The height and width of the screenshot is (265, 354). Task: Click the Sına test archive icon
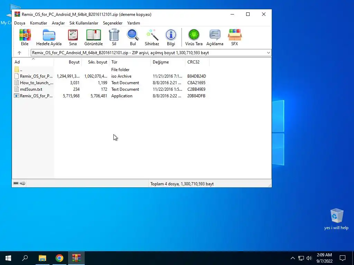[x=73, y=37]
